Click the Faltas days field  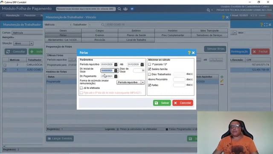pos(179,85)
